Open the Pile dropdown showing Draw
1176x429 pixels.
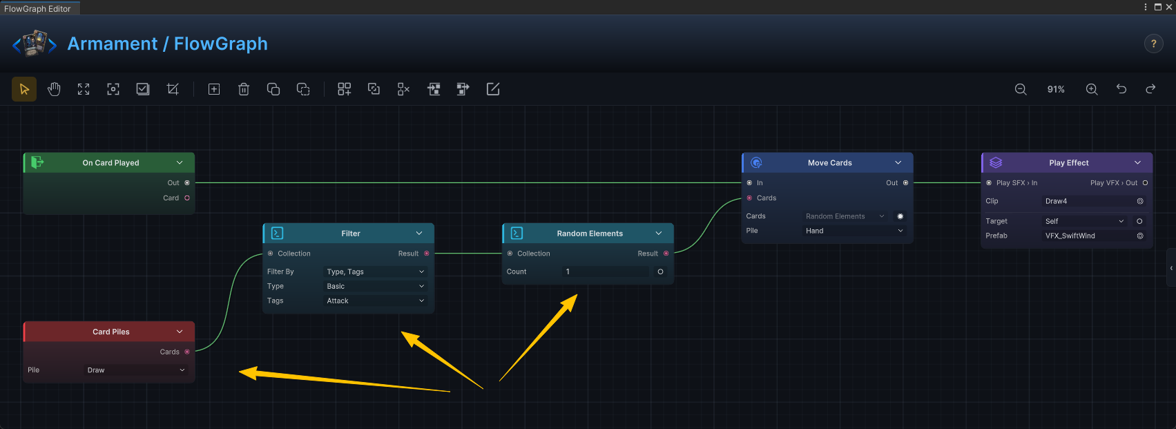[136, 370]
